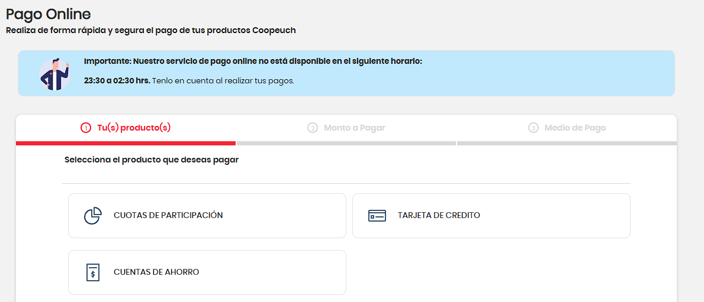The width and height of the screenshot is (704, 302).
Task: Click the savings account dollar document icon
Action: (x=92, y=272)
